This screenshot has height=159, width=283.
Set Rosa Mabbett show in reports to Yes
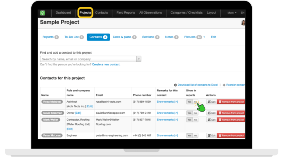[x=189, y=102]
